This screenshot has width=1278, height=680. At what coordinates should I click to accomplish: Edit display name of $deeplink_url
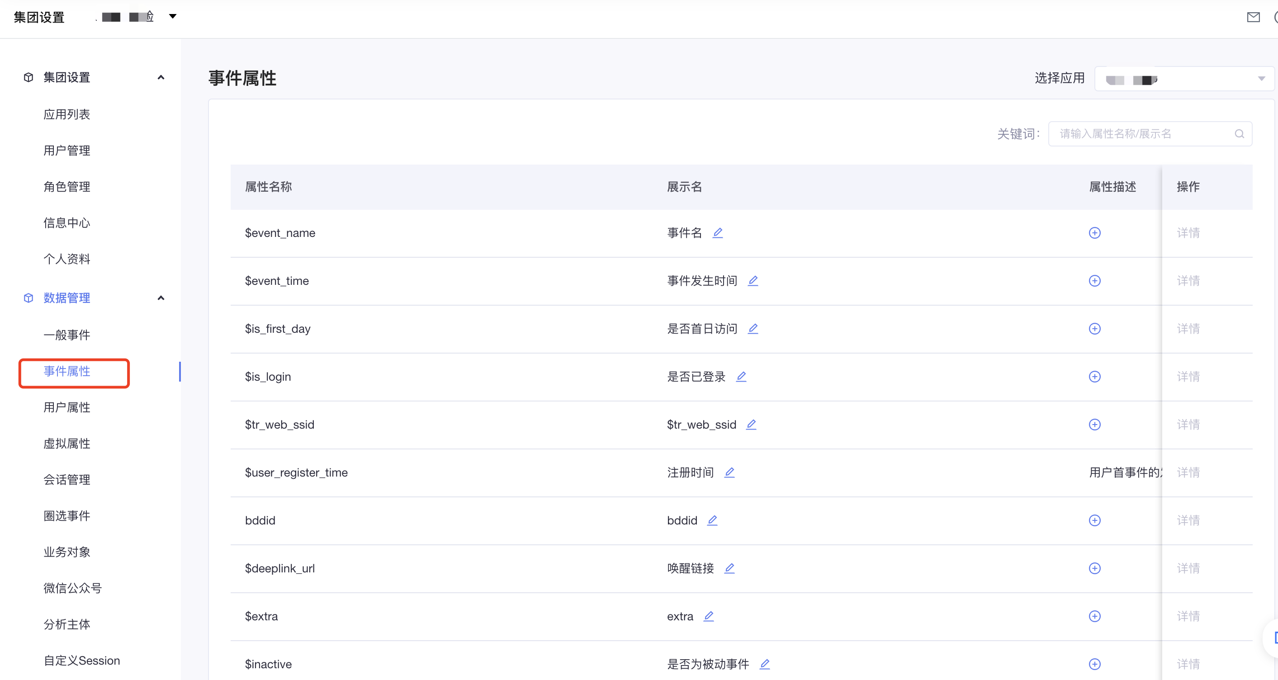point(729,568)
